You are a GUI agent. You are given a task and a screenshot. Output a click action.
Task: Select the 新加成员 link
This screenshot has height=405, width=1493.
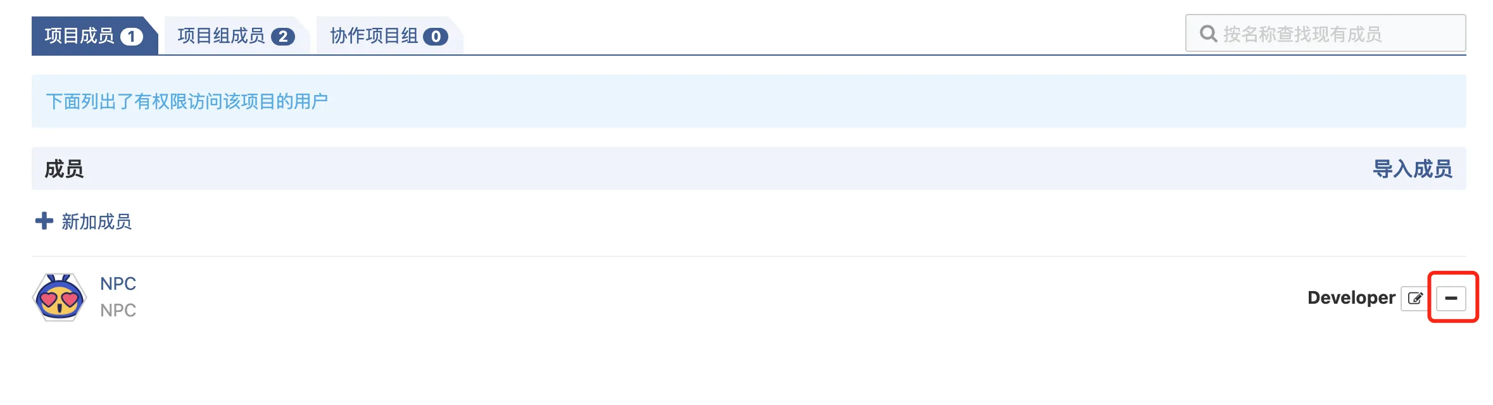[x=96, y=221]
